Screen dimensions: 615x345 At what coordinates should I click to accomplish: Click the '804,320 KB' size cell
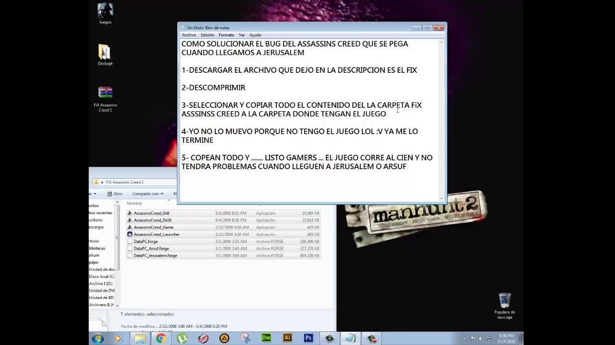point(310,255)
